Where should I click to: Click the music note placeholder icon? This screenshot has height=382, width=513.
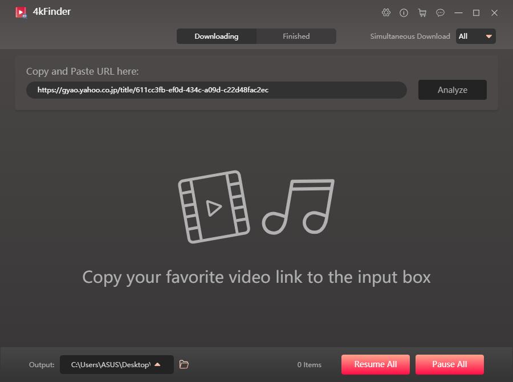(299, 207)
